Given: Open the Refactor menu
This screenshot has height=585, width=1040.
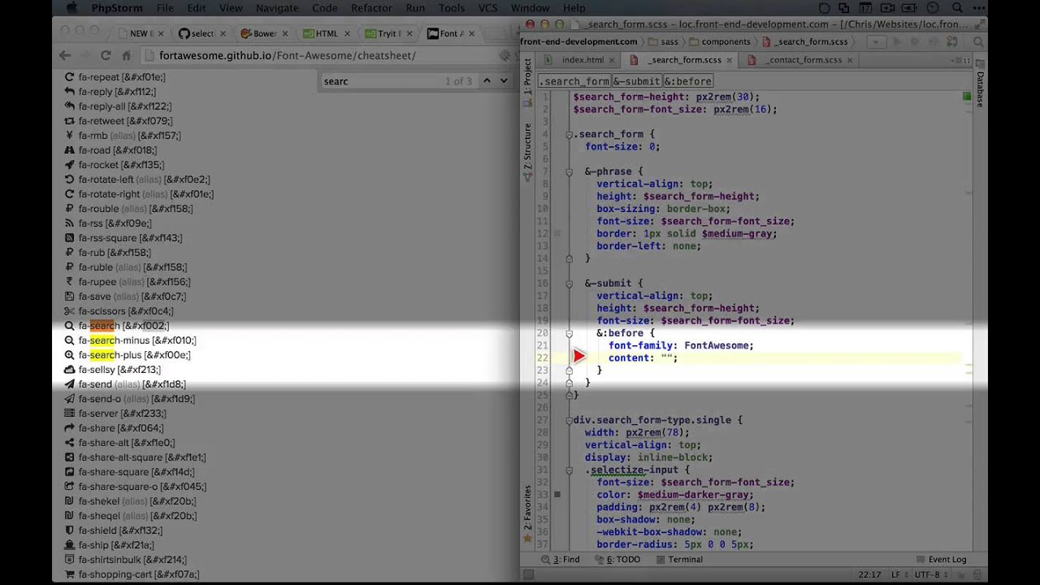Looking at the screenshot, I should tap(371, 8).
